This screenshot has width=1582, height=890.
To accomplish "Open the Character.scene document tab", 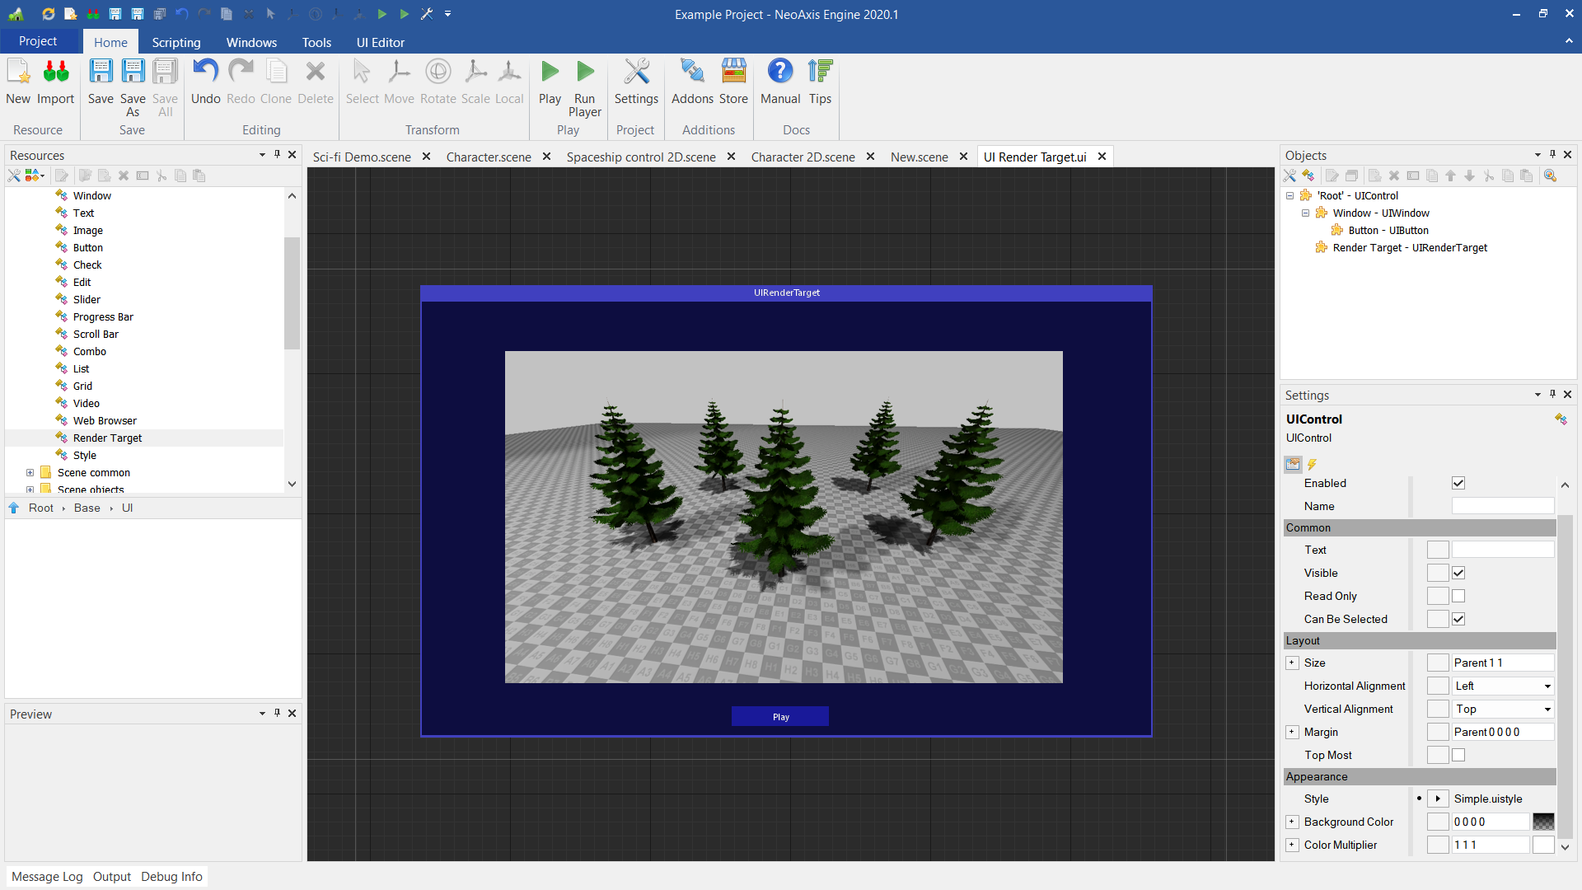I will [x=489, y=157].
